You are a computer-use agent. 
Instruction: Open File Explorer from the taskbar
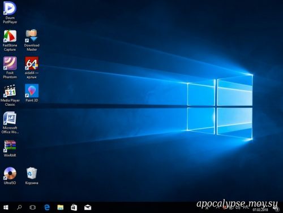tap(61, 207)
